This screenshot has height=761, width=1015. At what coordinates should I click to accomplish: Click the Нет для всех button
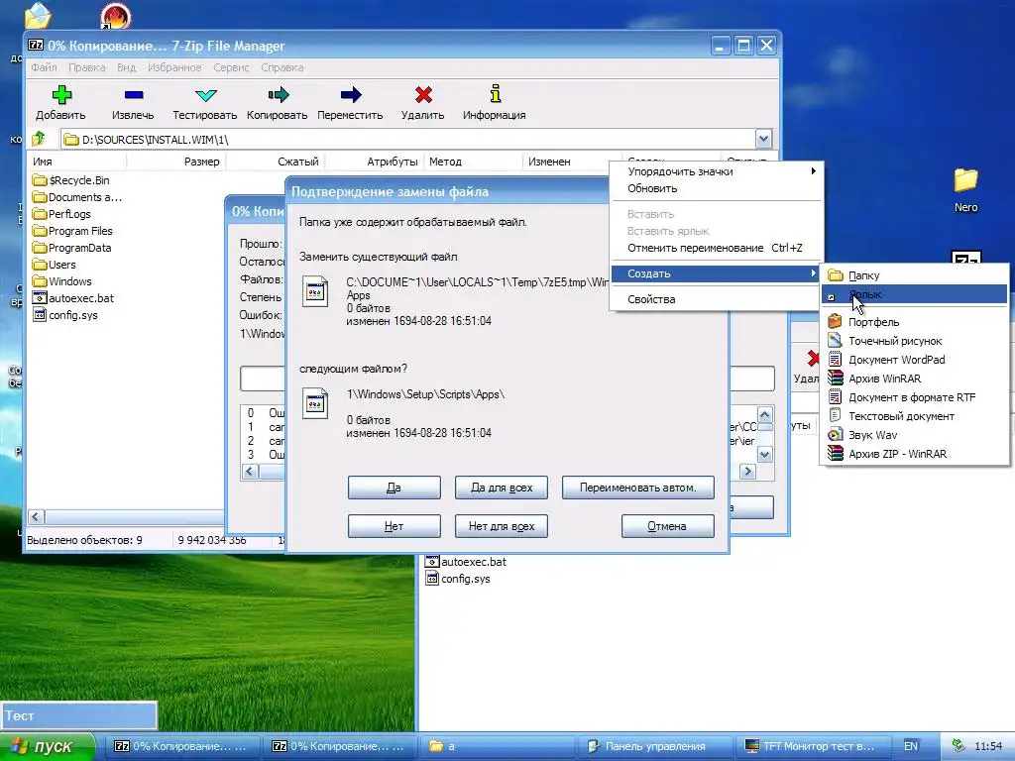point(501,526)
